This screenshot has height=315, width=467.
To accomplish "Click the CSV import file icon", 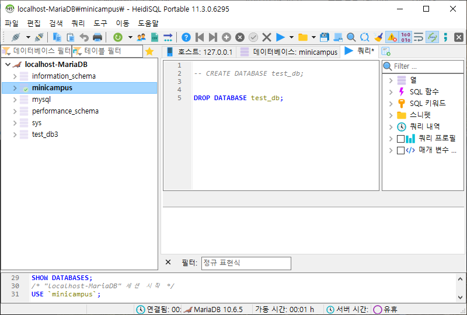I will [x=155, y=37].
